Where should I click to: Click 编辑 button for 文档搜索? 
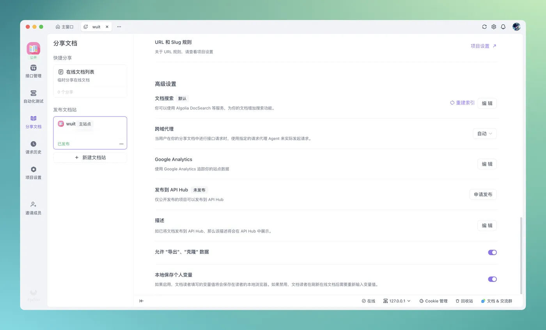[487, 103]
